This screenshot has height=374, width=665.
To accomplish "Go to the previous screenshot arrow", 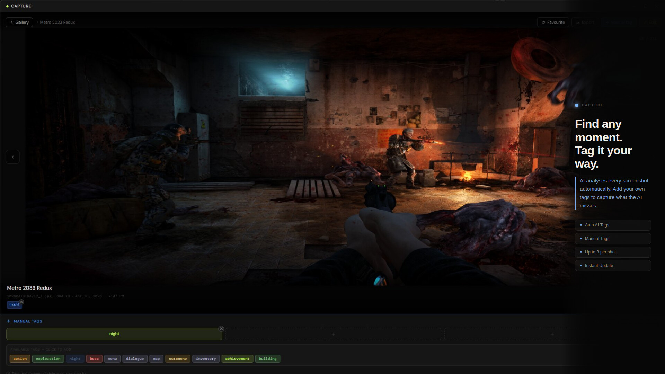I will point(13,157).
